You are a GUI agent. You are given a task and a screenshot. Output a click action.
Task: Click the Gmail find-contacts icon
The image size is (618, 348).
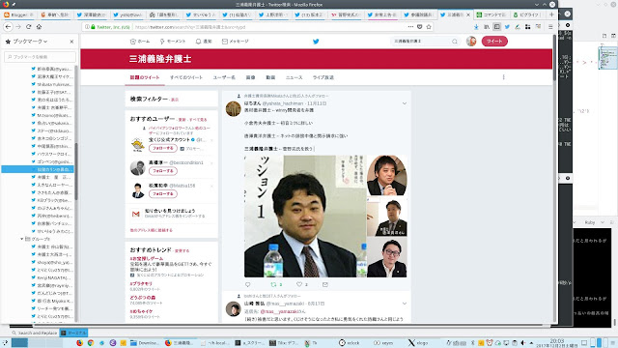[136, 214]
